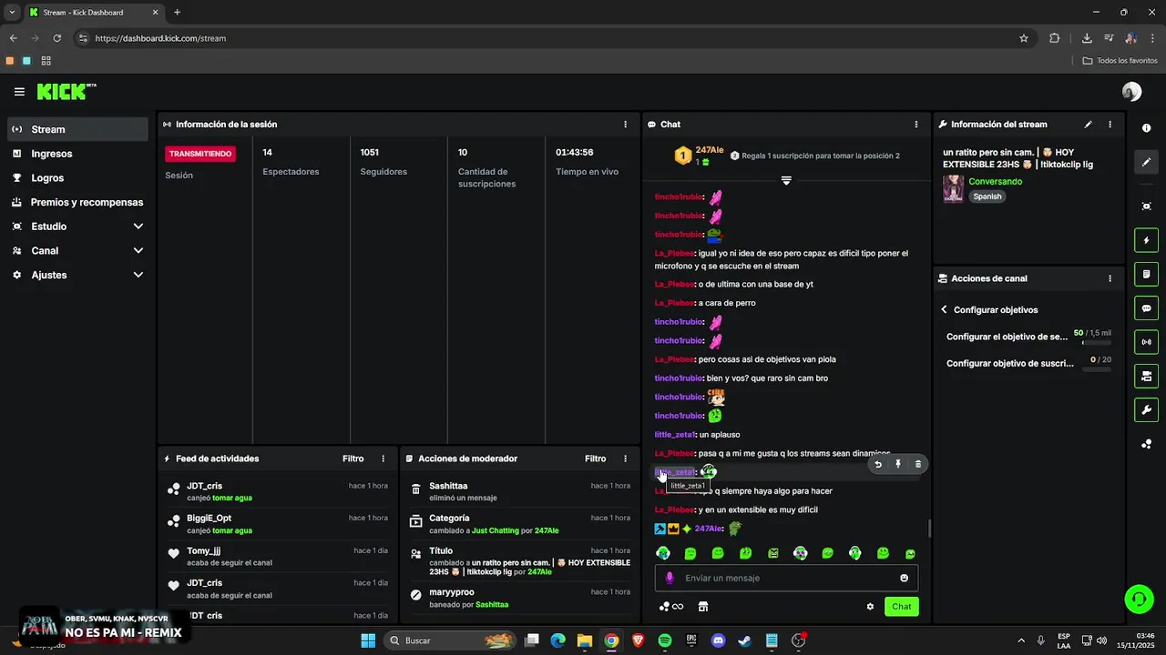Open the Chrome extensions puzzle icon
This screenshot has width=1166, height=655.
(x=1055, y=38)
